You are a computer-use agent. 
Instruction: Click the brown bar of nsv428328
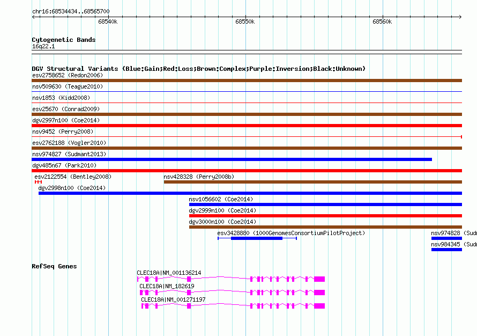coord(313,182)
